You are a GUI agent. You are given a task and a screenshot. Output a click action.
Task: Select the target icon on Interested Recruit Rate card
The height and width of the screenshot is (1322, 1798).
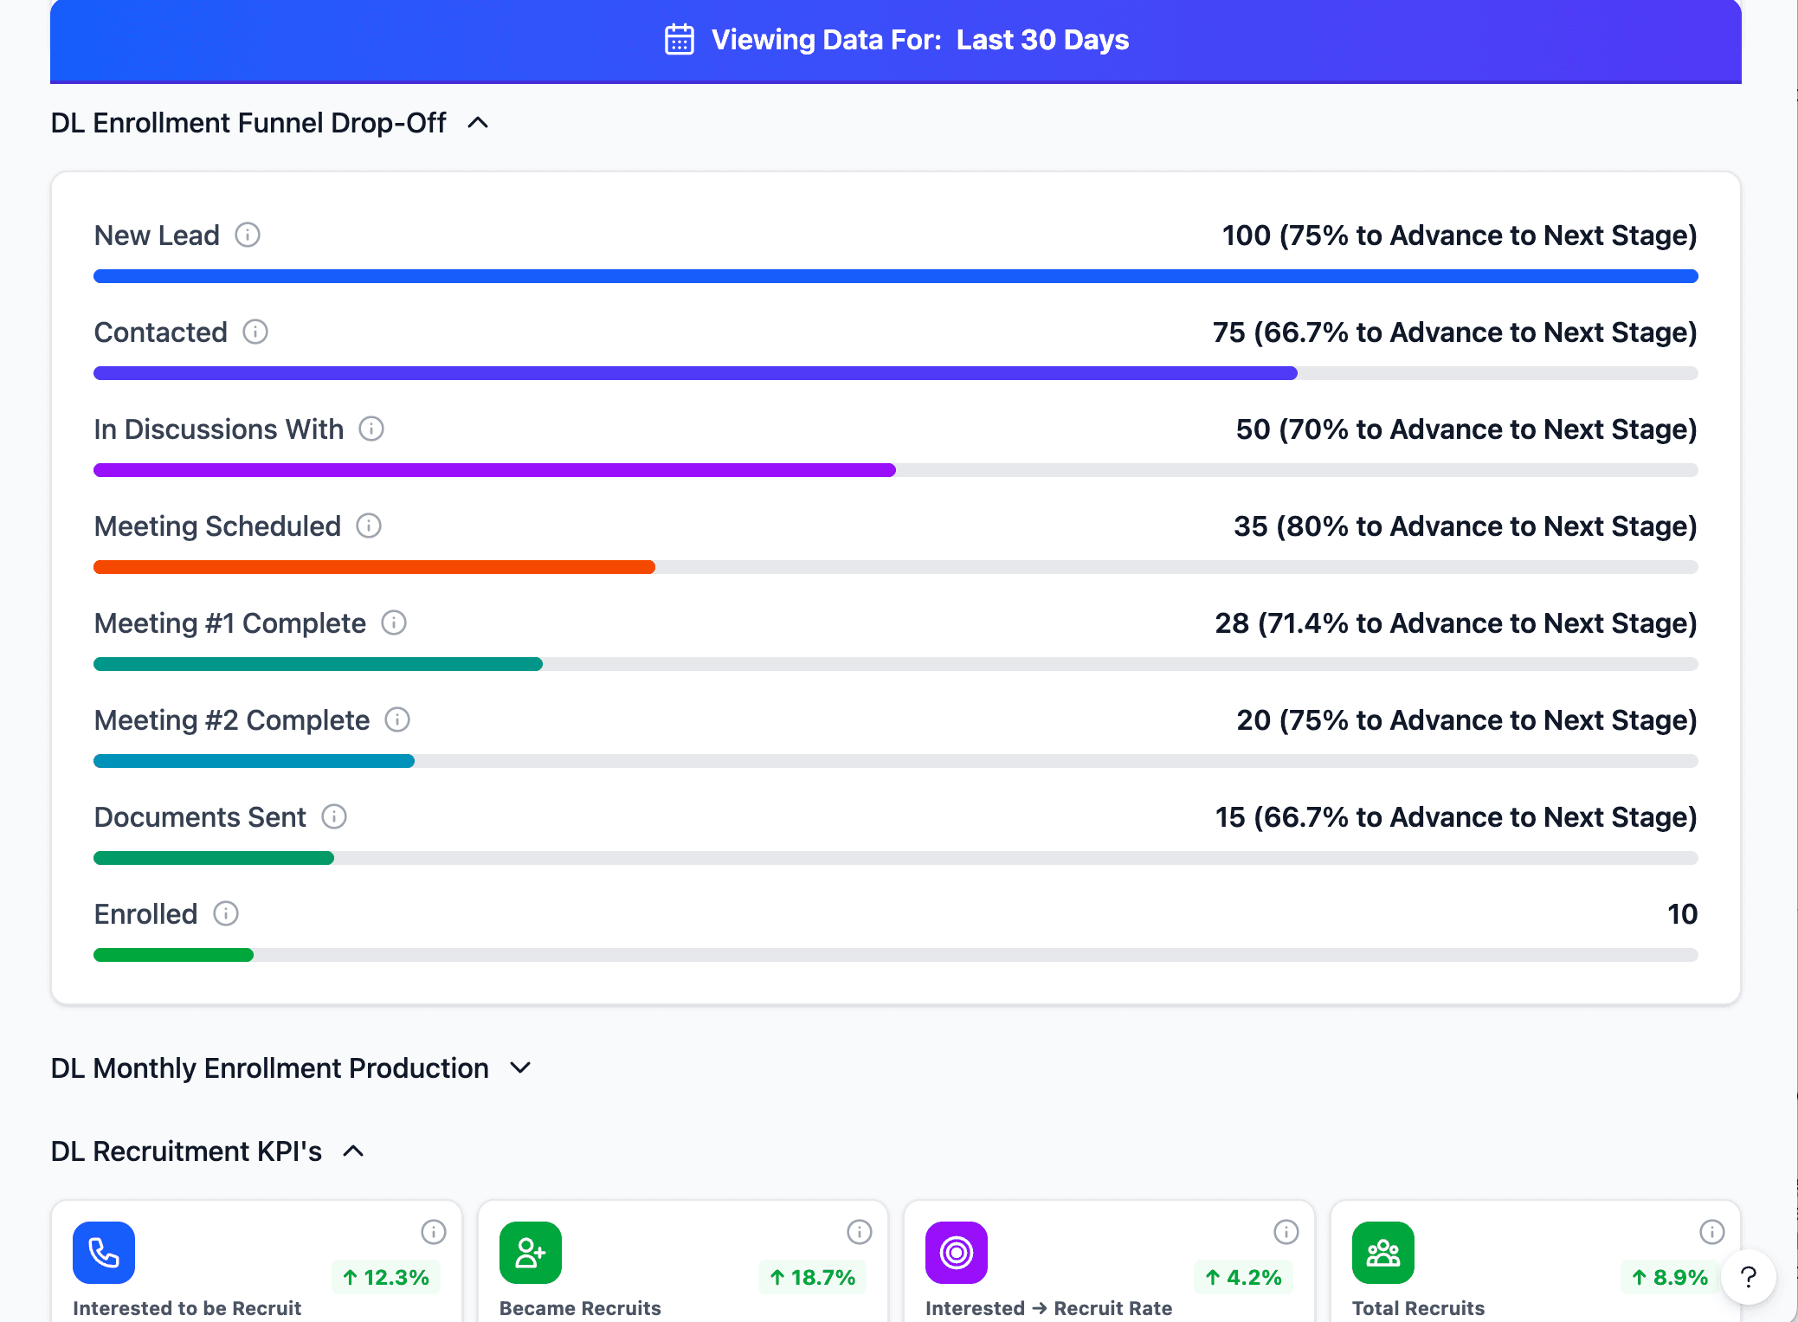pos(956,1251)
